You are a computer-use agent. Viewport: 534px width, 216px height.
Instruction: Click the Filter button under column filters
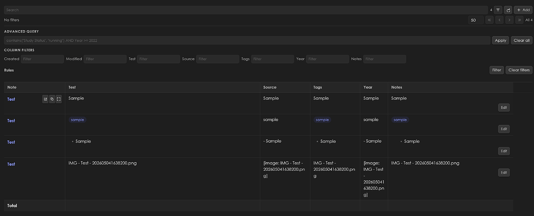496,70
